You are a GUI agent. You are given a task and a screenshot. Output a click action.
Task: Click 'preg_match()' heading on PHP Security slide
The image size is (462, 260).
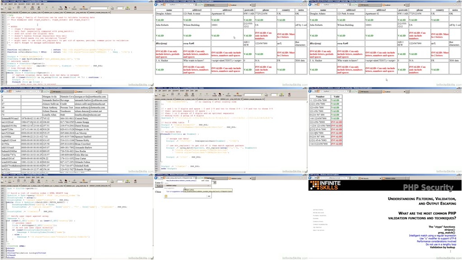click(446, 232)
